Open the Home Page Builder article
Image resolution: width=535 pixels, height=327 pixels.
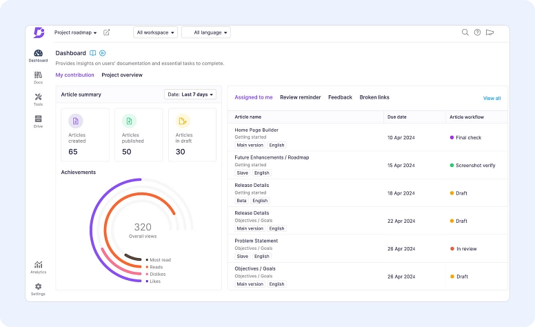256,130
